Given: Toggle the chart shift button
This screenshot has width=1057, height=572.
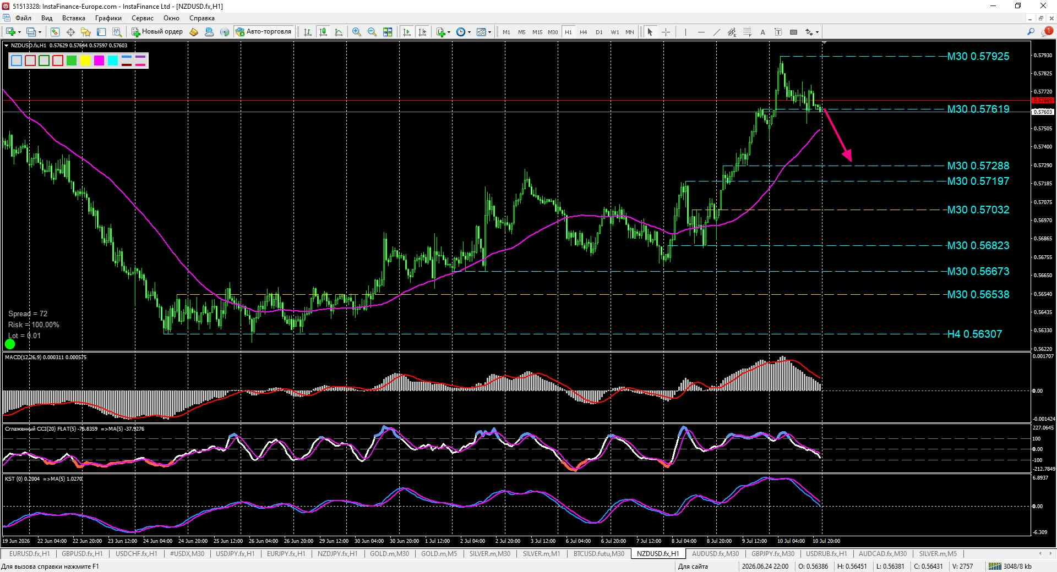Looking at the screenshot, I should [x=422, y=32].
